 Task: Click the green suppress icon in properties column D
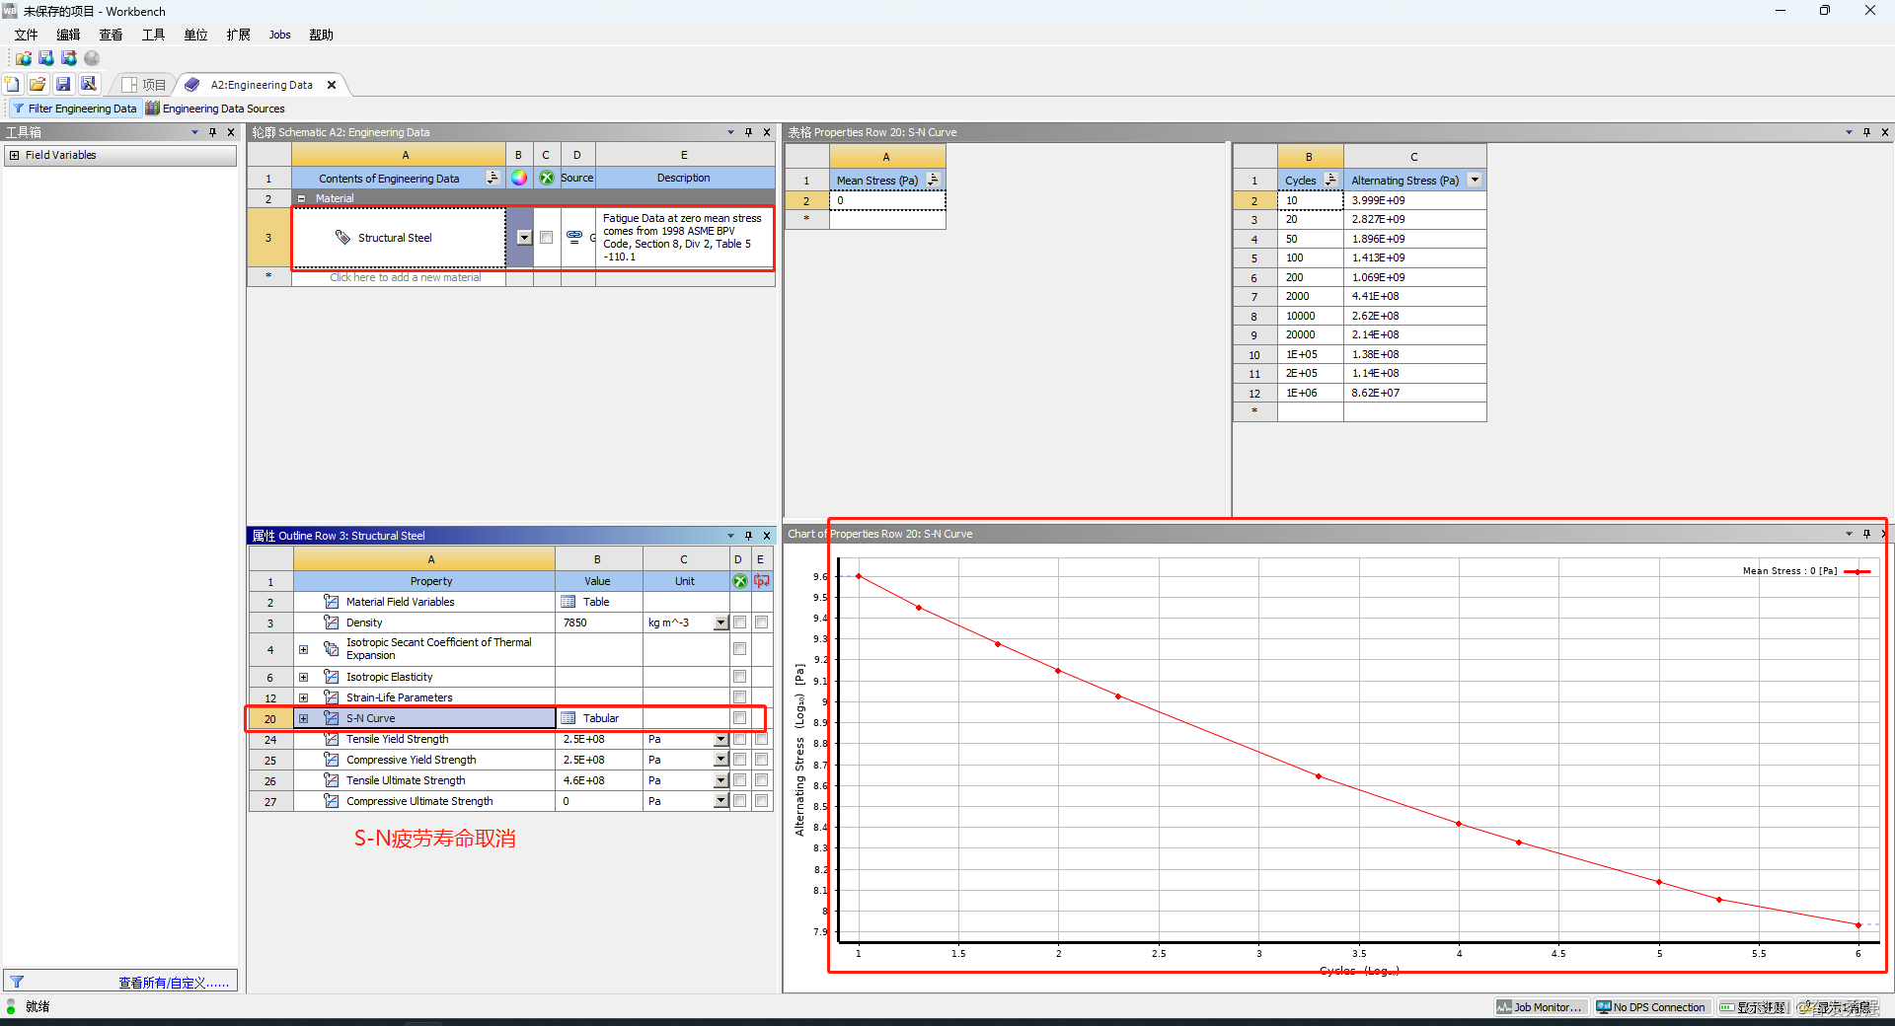(x=739, y=581)
